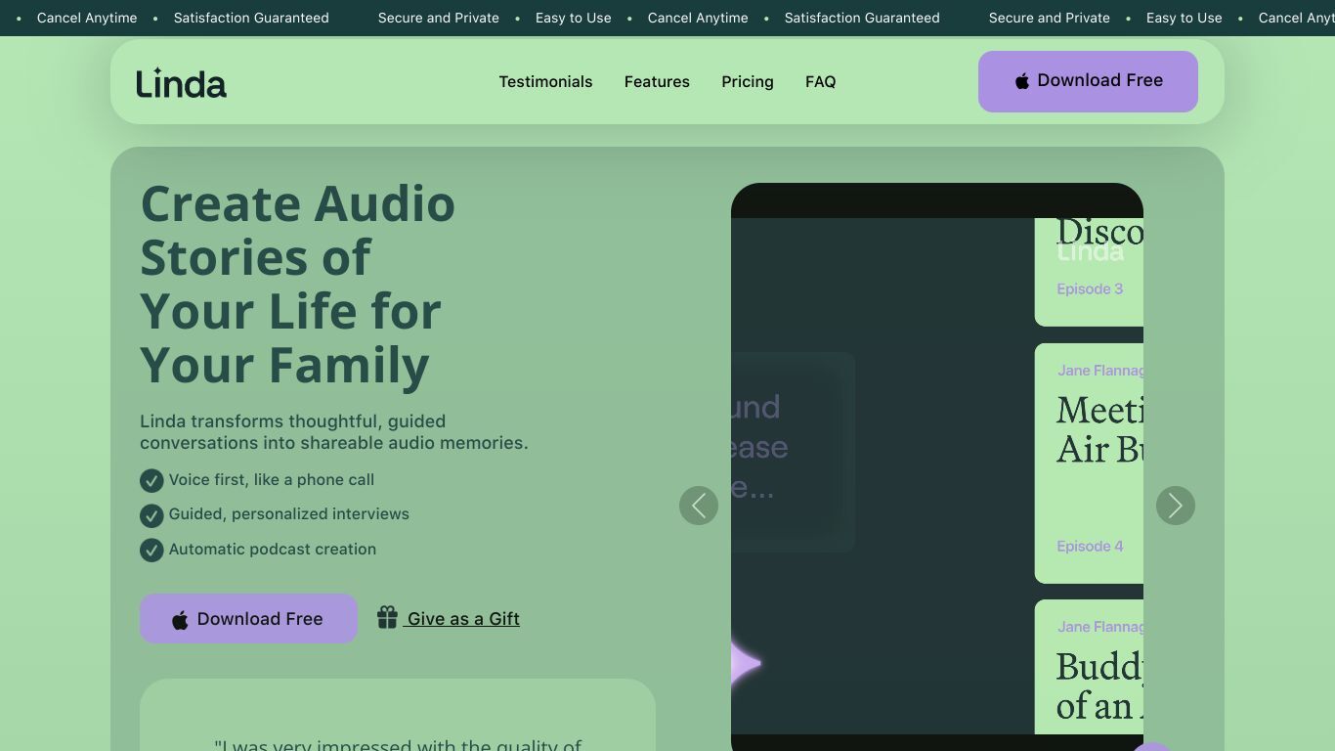Click the first 'Secure and Private' banner text
Viewport: 1335px width, 751px height.
[439, 18]
